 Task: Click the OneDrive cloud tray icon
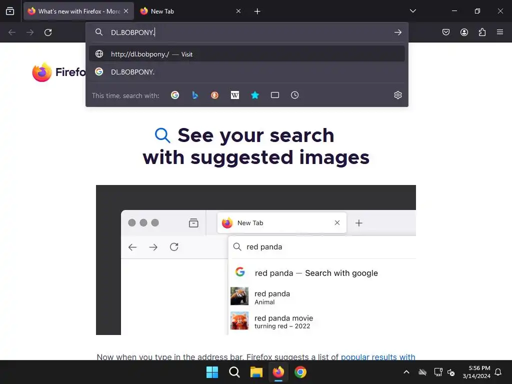(422, 372)
